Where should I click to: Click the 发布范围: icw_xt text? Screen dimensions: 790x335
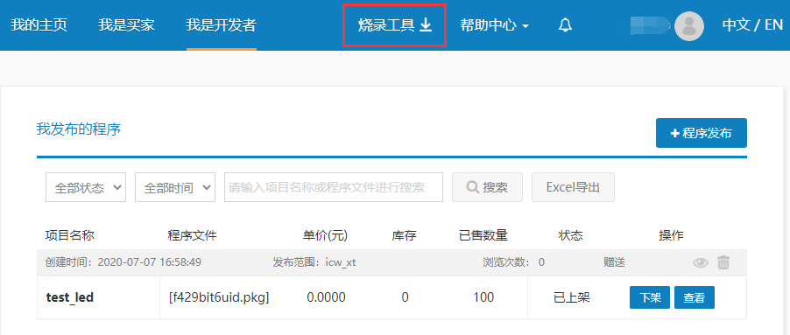click(314, 262)
